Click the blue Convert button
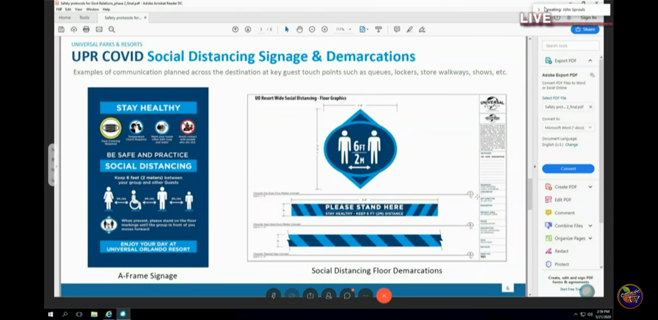Image resolution: width=658 pixels, height=320 pixels. 568,169
